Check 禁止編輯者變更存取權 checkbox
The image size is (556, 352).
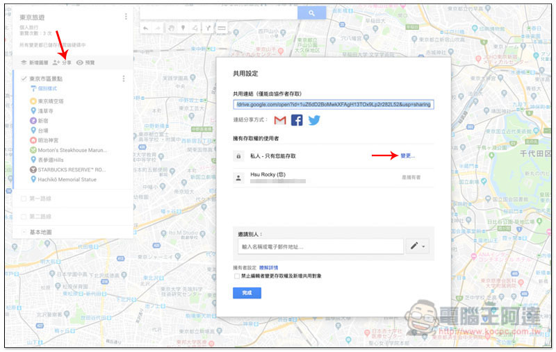click(236, 276)
